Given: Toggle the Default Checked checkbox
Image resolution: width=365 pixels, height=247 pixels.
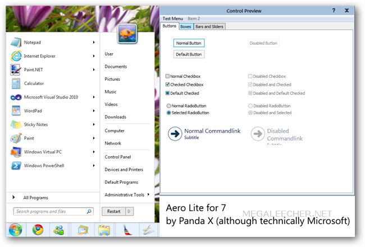Looking at the screenshot, I should coord(167,93).
